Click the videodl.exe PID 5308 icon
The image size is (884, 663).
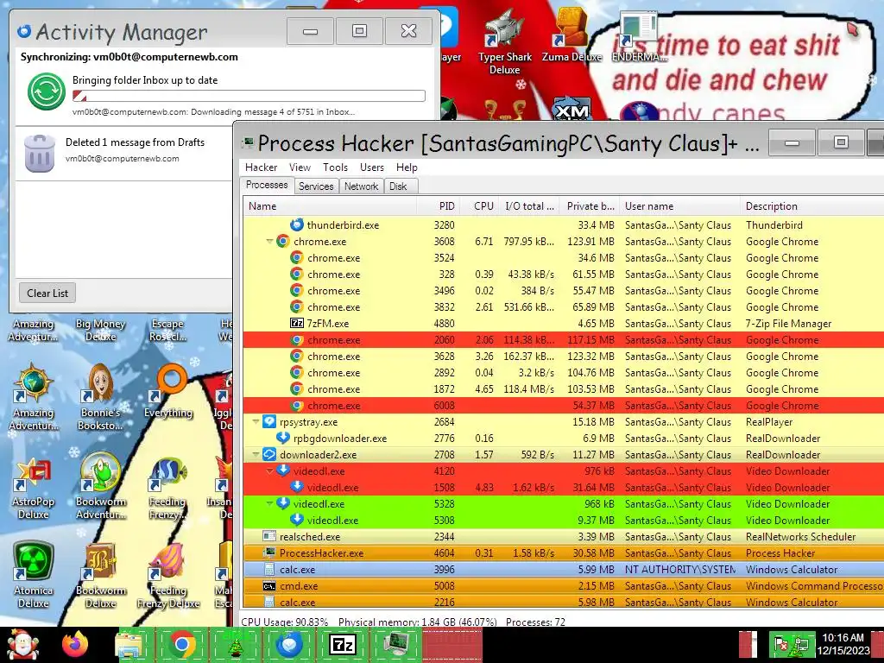point(297,520)
